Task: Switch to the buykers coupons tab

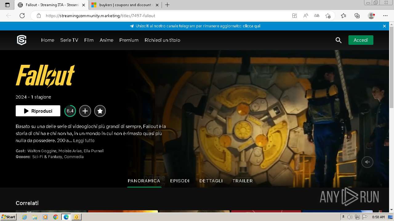Action: pyautogui.click(x=125, y=5)
